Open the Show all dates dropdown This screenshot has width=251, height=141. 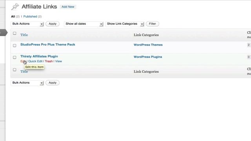click(84, 24)
